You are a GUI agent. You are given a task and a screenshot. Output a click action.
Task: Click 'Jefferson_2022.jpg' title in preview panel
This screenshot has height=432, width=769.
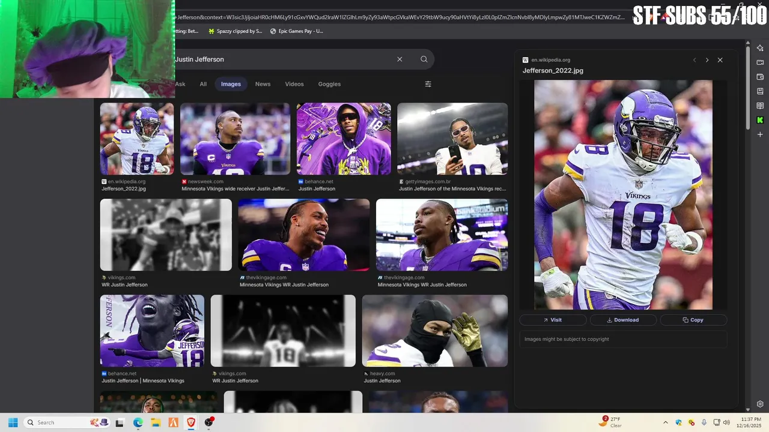pyautogui.click(x=553, y=71)
